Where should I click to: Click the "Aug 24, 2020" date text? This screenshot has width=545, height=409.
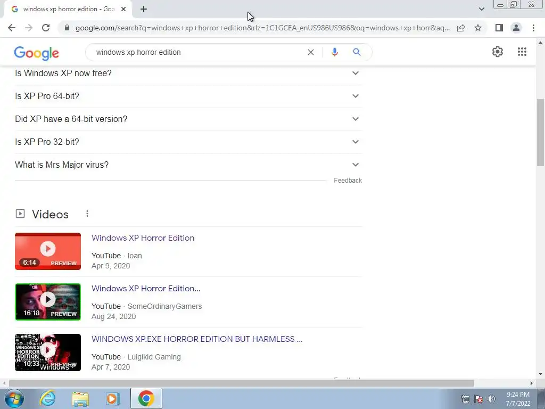(x=114, y=316)
